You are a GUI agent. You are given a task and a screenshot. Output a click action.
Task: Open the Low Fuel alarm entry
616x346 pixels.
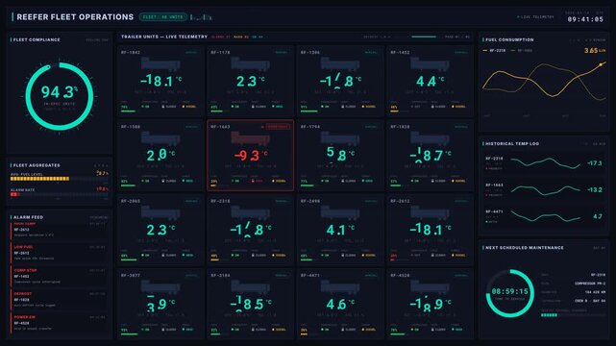tap(59, 253)
